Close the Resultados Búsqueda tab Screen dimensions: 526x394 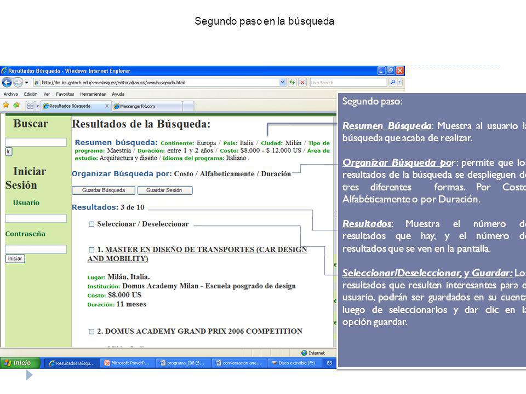(107, 106)
